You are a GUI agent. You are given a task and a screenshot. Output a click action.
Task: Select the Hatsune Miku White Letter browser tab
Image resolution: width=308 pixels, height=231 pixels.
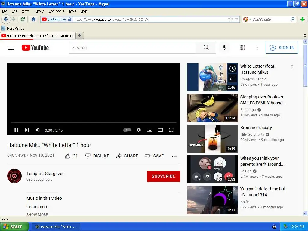click(x=38, y=36)
